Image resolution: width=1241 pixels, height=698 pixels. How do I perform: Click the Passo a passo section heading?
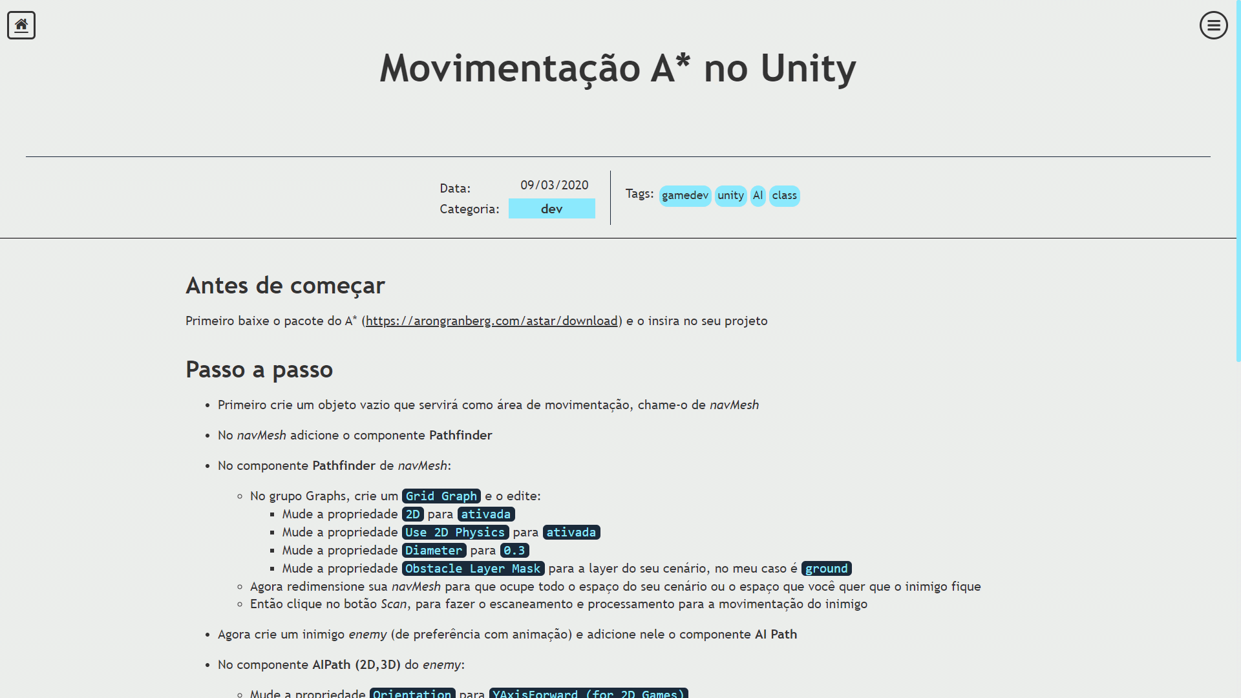259,369
